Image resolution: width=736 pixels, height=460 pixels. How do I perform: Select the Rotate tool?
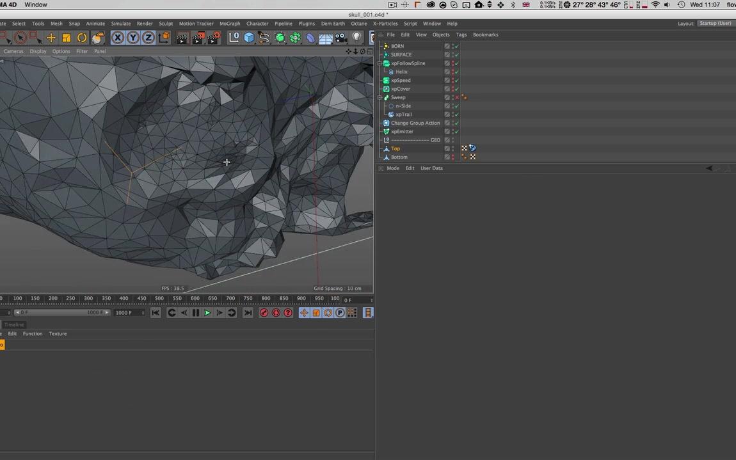point(82,38)
